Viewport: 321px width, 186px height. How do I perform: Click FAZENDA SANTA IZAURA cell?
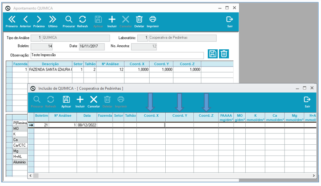pos(50,69)
